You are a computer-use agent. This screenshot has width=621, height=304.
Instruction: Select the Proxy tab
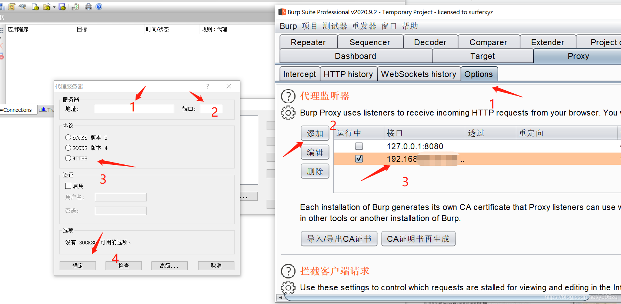578,56
